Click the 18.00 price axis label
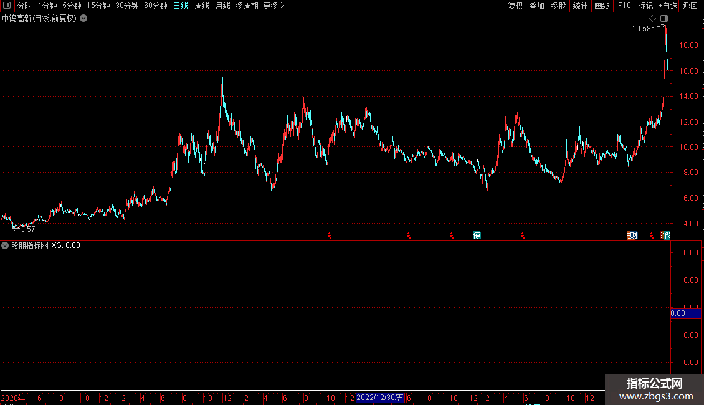Image resolution: width=704 pixels, height=405 pixels. click(x=688, y=45)
